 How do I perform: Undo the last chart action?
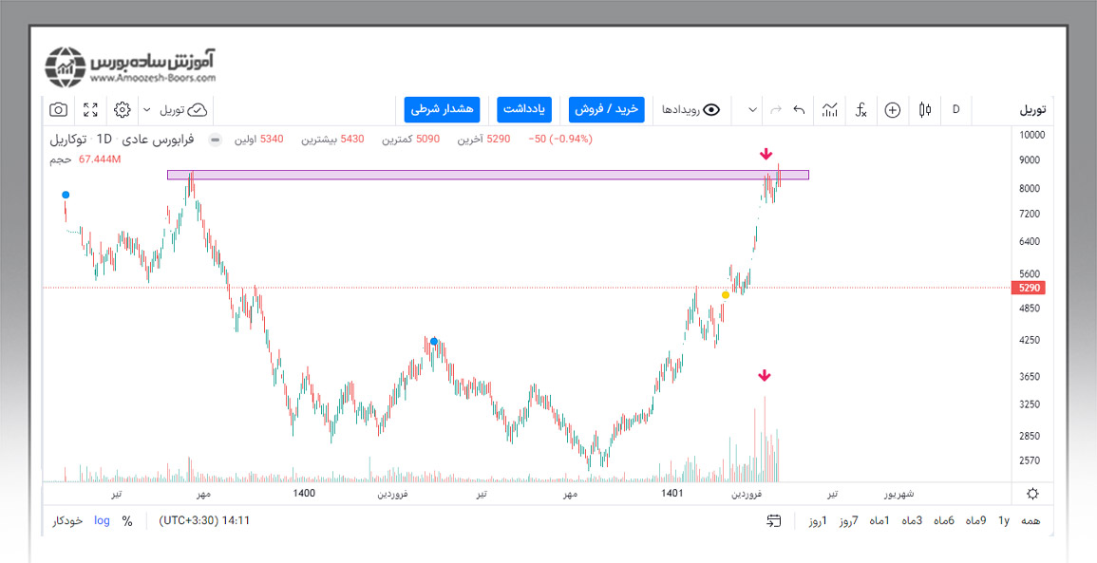(799, 110)
